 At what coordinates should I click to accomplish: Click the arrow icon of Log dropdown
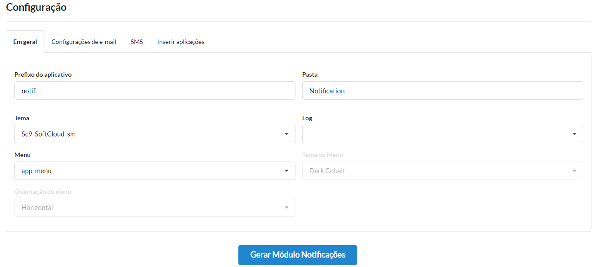click(574, 134)
